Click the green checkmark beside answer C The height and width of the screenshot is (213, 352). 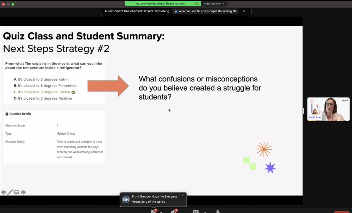coord(73,92)
